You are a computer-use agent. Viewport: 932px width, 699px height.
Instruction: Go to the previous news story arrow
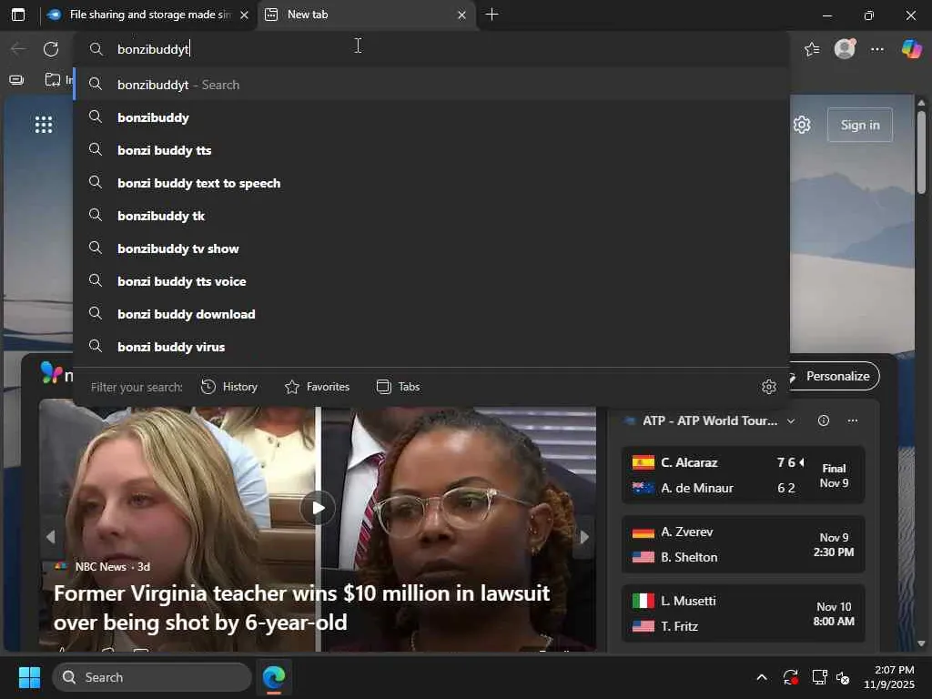point(51,537)
